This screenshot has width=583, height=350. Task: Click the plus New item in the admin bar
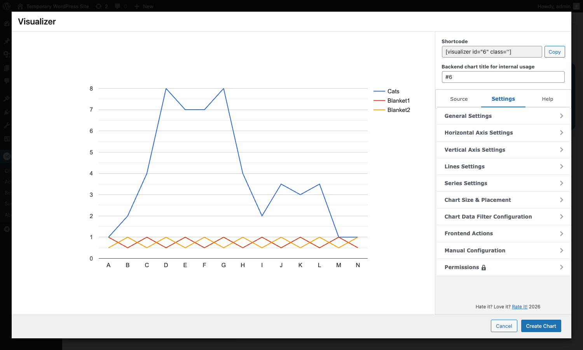[144, 6]
